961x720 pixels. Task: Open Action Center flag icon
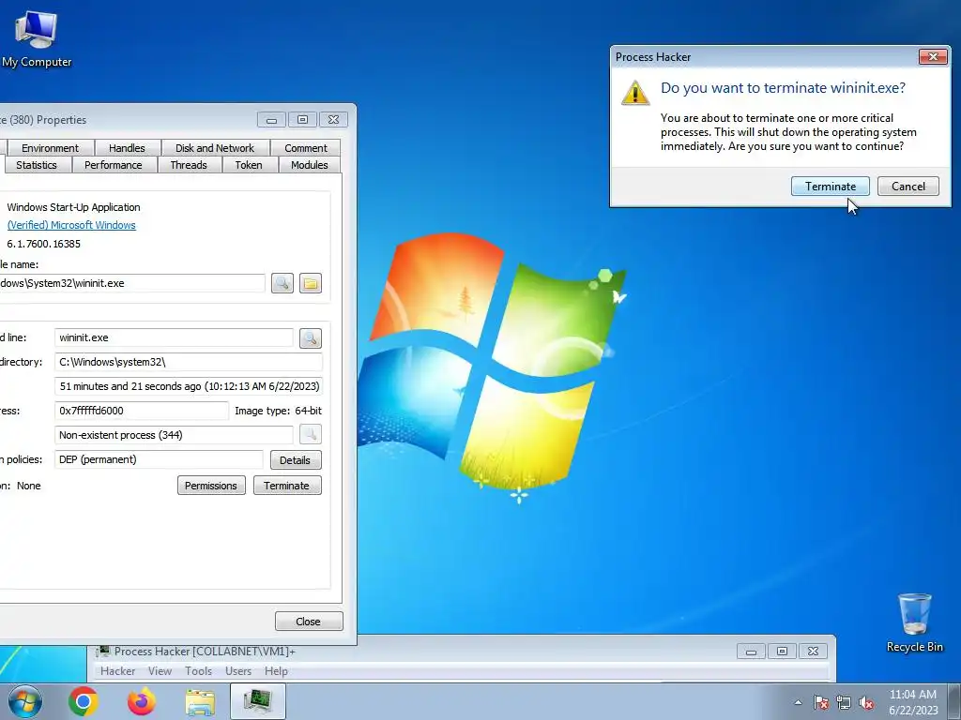point(820,703)
